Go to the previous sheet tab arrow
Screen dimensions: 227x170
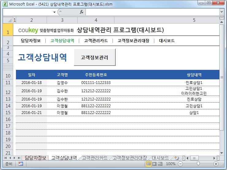click(x=10, y=158)
